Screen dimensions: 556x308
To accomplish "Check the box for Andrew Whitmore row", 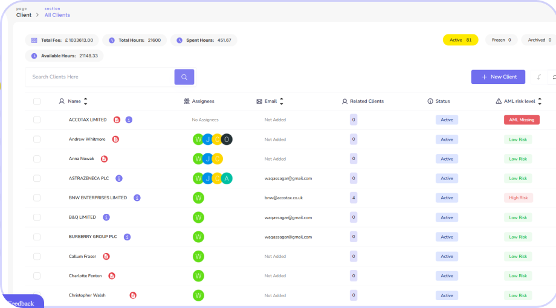I will point(37,140).
